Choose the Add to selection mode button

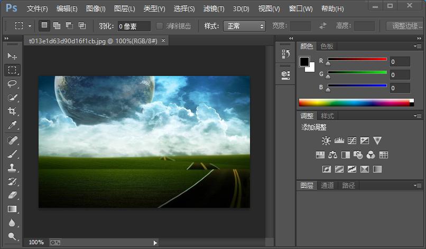57,25
